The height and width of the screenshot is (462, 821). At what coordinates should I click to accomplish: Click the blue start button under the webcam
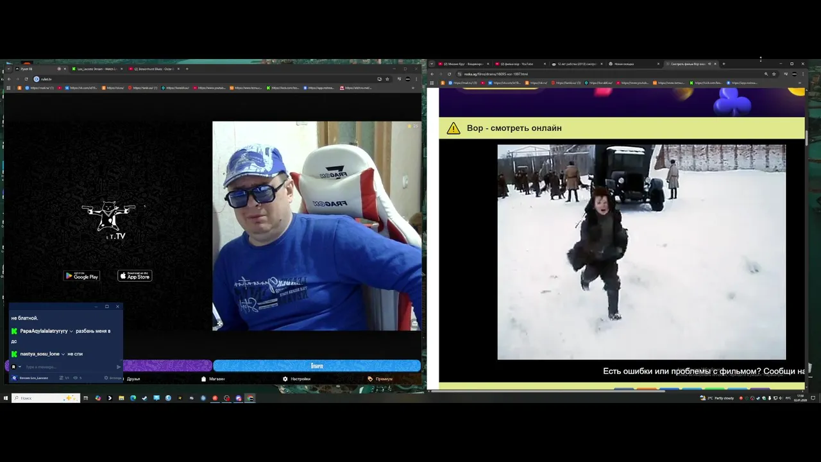(x=317, y=366)
